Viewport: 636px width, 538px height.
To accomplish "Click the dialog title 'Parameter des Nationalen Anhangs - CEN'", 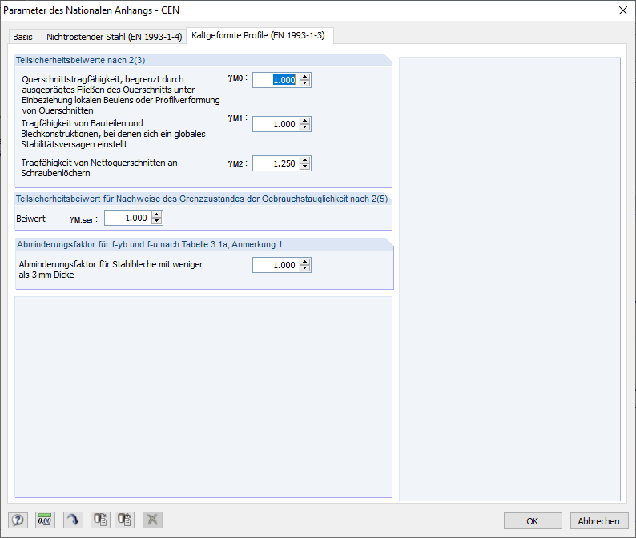I will click(91, 10).
